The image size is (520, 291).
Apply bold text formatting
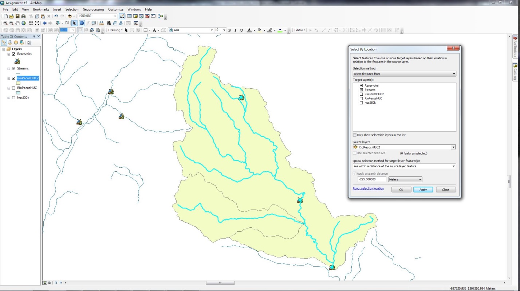pyautogui.click(x=229, y=30)
